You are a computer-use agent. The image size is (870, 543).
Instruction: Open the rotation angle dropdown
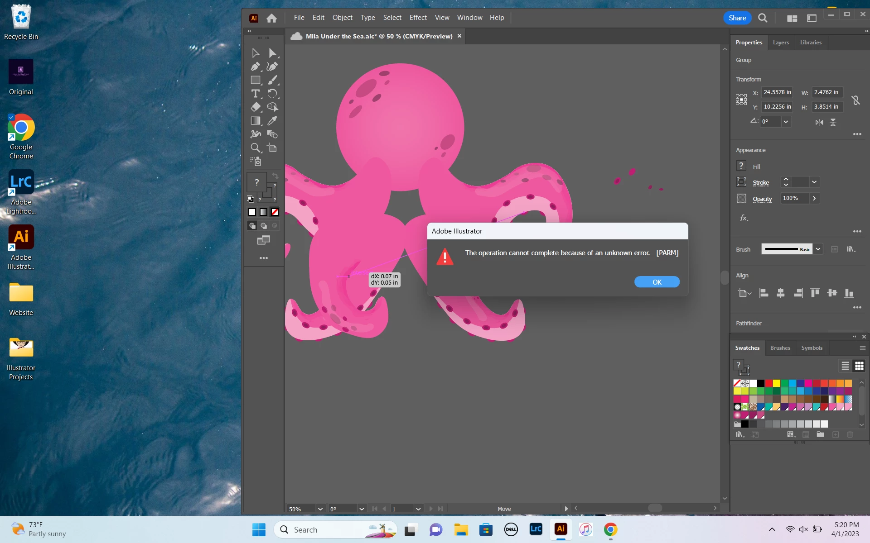(x=786, y=121)
